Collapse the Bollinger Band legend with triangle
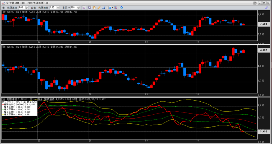272x144 pixels. pos(34,102)
